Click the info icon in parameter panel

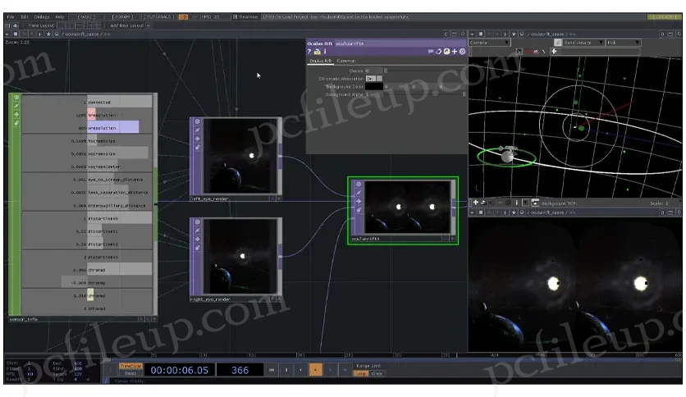[324, 52]
